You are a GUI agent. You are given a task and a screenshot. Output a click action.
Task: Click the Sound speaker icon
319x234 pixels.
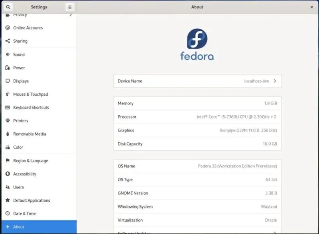click(x=8, y=54)
